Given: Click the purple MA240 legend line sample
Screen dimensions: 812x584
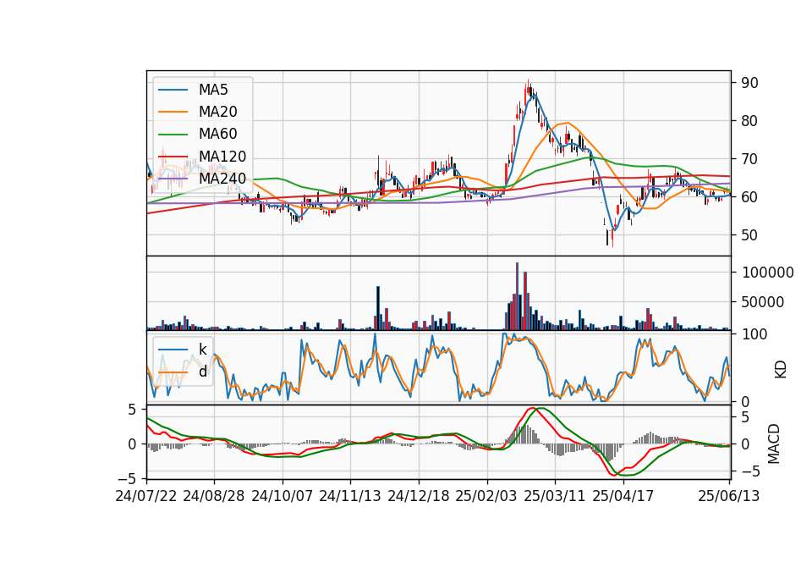Looking at the screenshot, I should click(x=173, y=179).
